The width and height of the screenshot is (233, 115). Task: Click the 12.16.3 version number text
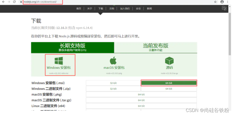(x=62, y=28)
